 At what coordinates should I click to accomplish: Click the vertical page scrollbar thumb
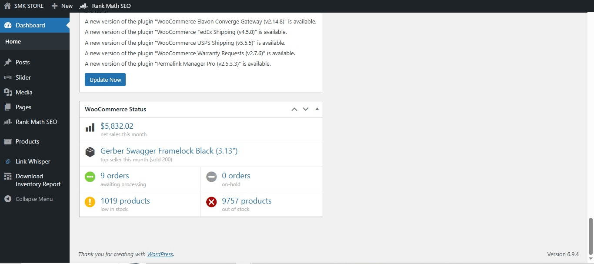click(x=591, y=236)
